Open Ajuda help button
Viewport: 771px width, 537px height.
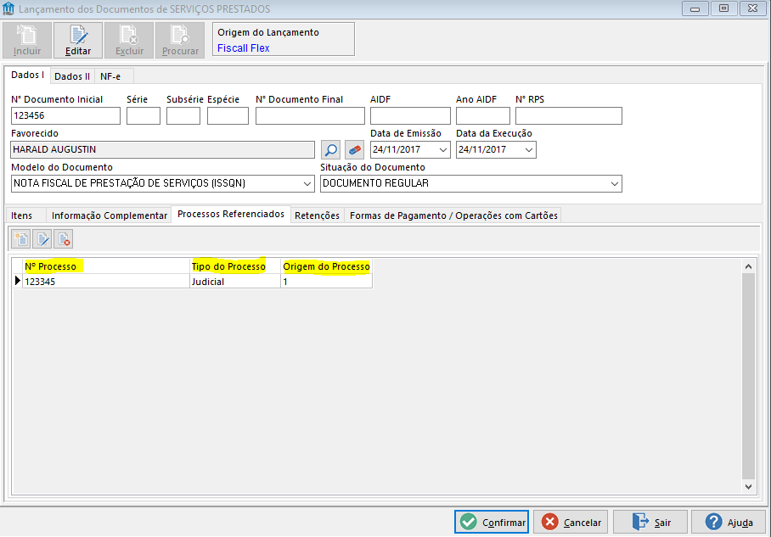coord(729,523)
